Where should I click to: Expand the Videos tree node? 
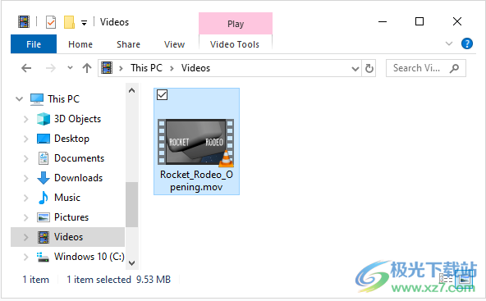26,237
